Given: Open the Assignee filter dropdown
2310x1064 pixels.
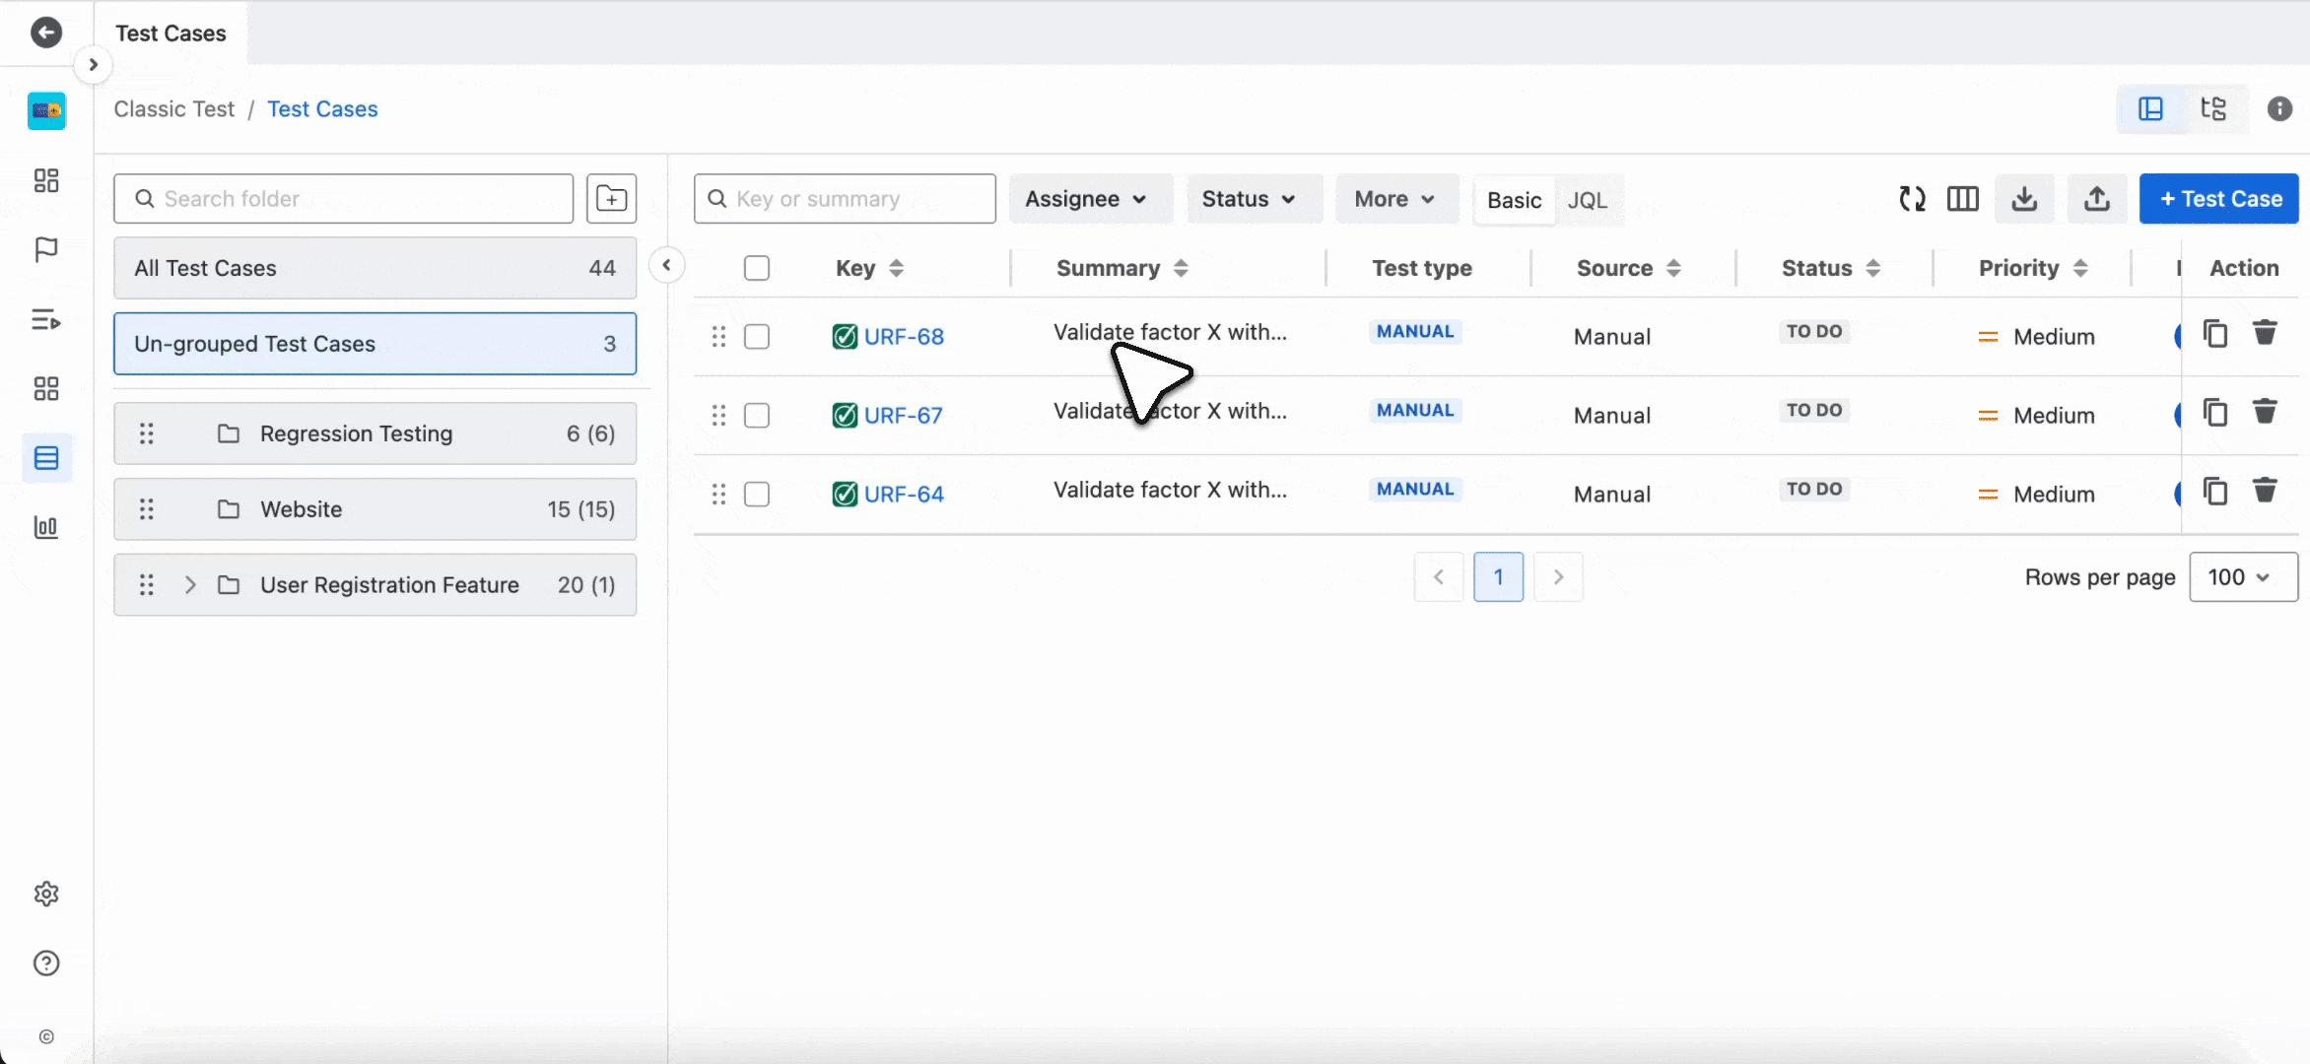Looking at the screenshot, I should 1086,199.
